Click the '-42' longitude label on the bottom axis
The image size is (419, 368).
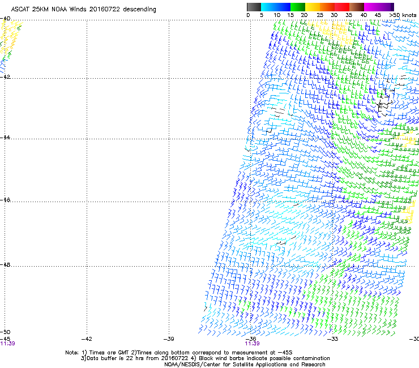[87, 339]
